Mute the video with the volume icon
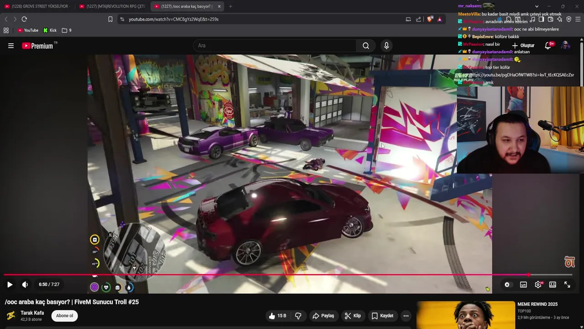This screenshot has width=584, height=329. point(25,284)
